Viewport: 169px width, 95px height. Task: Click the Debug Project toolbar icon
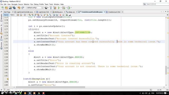coord(64,8)
